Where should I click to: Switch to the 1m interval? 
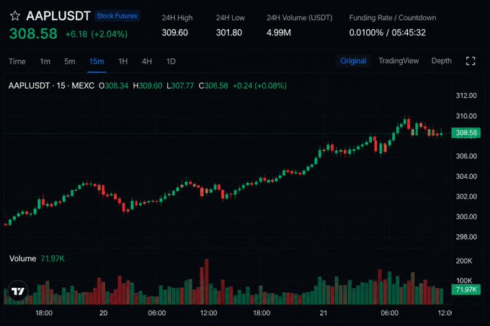point(45,61)
